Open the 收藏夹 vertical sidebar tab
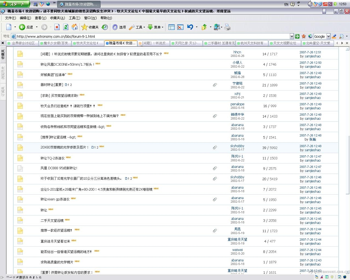 pos(3,54)
